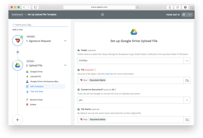Viewport: 203px width, 138px height.
Task: Click the red X icon beside Delete
Action: (x=27, y=104)
